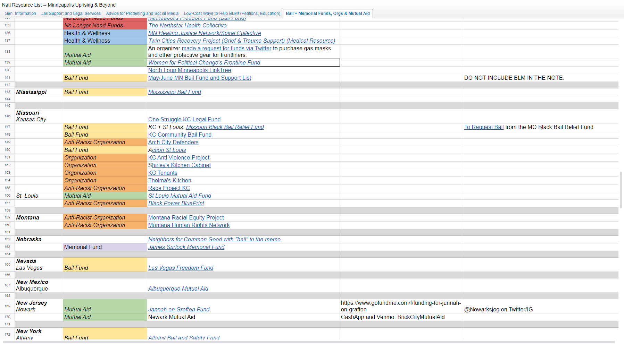Image resolution: width=624 pixels, height=345 pixels.
Task: Go to Advice for Protesting and Social Media tab
Action: coord(142,14)
